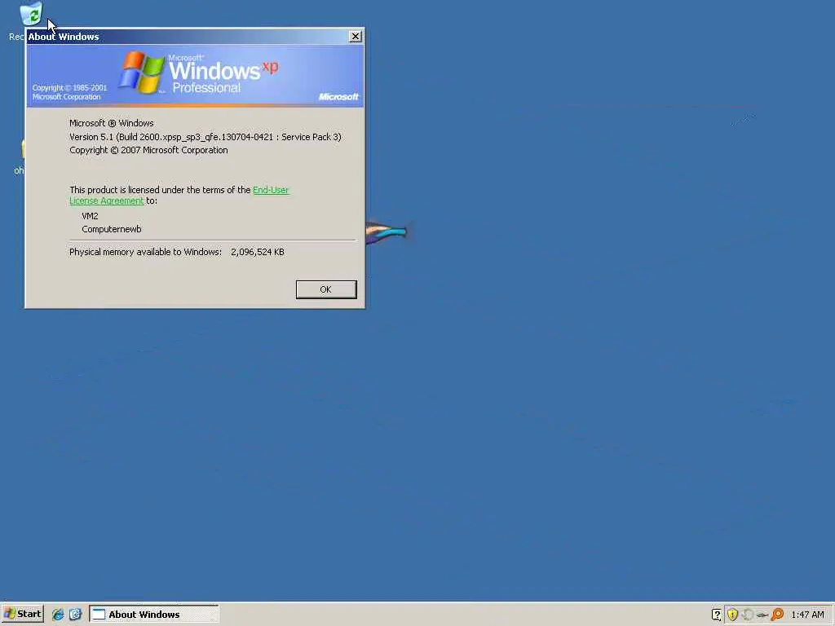Click the Microsoft ® Windows text line
The height and width of the screenshot is (626, 835).
[111, 124]
